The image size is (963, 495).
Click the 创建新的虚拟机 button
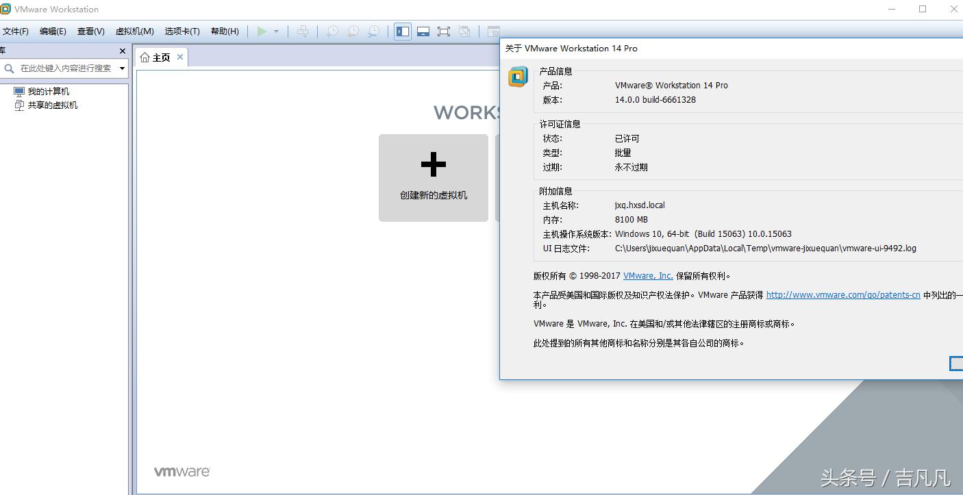pos(433,178)
